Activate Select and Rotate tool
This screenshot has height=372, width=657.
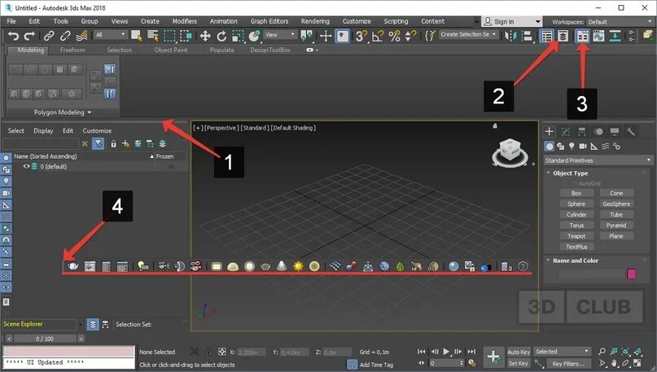(221, 36)
